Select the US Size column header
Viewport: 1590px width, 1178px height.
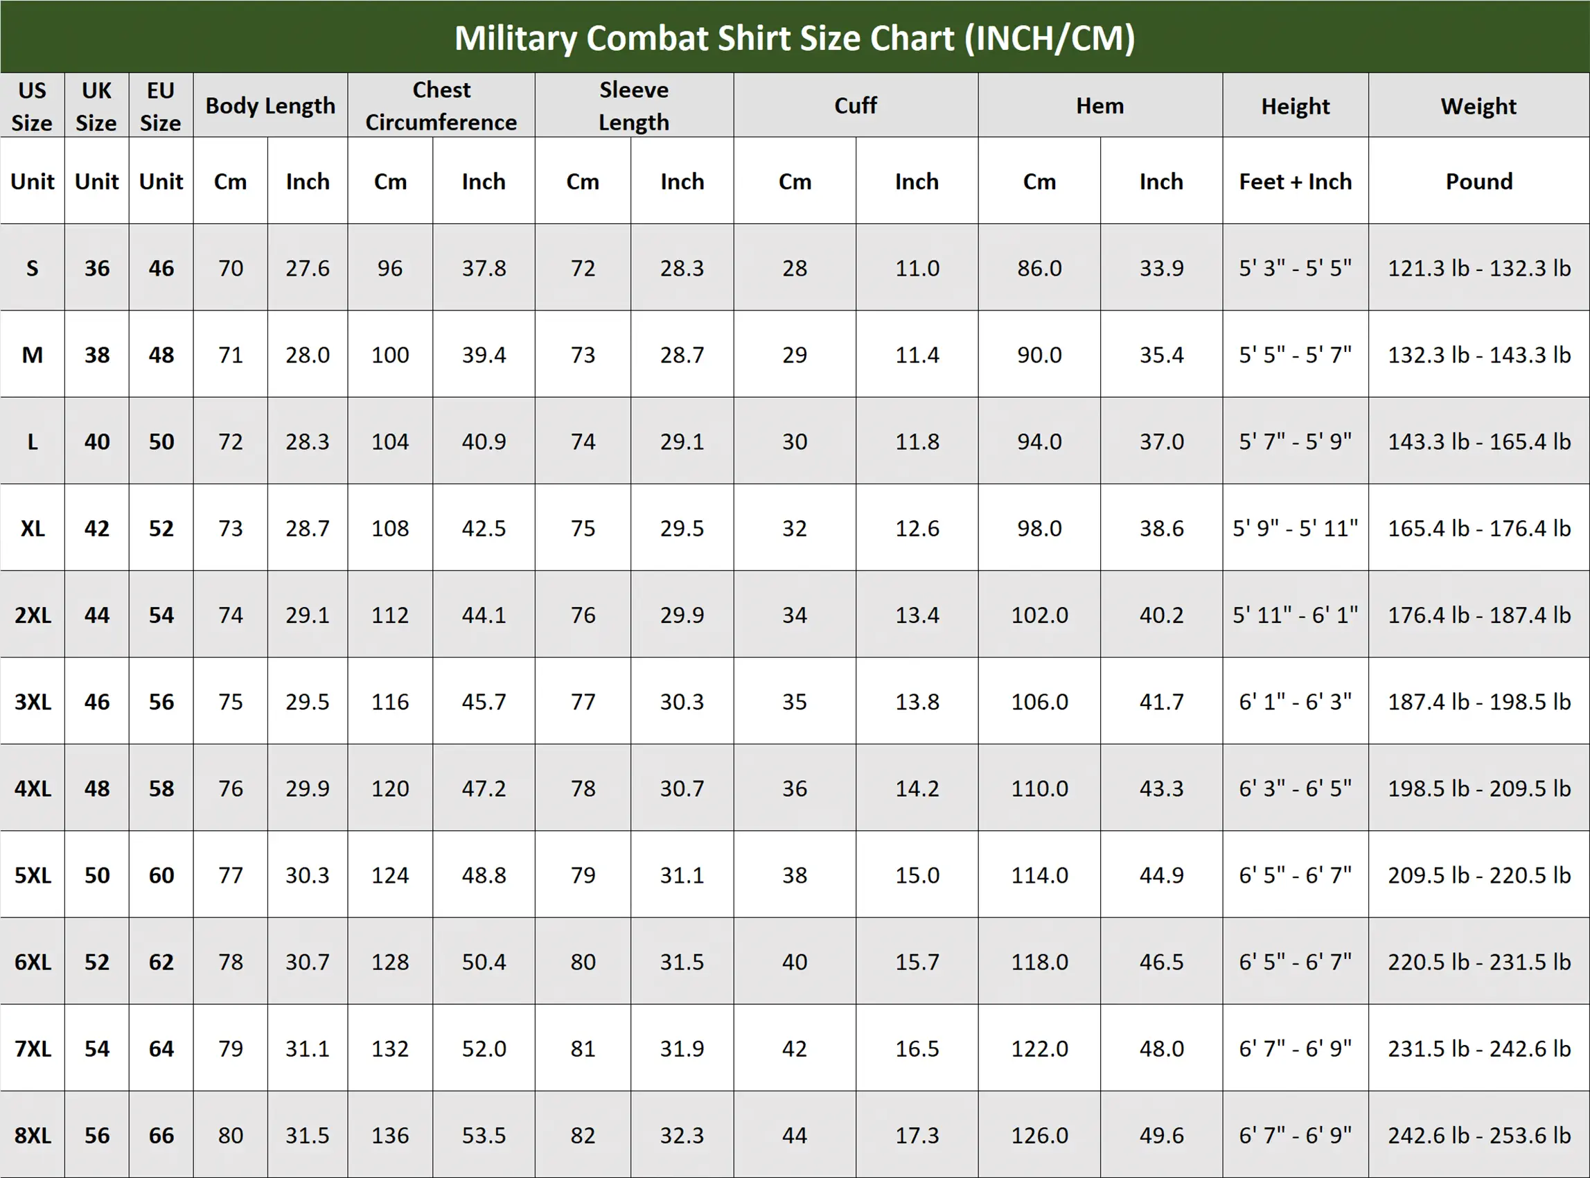(x=32, y=105)
